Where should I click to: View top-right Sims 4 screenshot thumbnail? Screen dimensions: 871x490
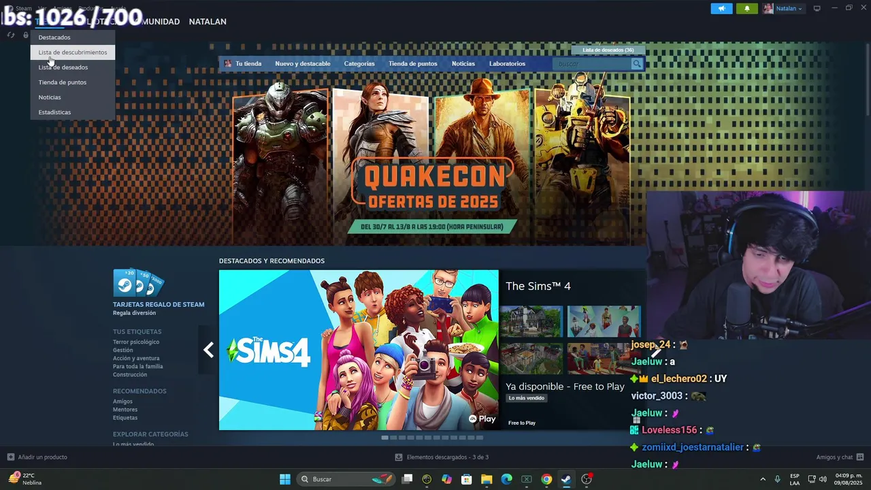604,321
